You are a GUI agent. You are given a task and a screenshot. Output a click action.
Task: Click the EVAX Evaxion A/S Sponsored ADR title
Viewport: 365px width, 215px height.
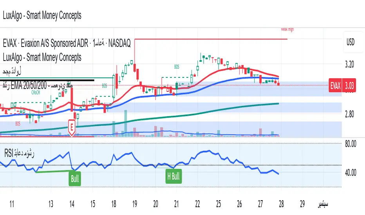click(x=67, y=43)
